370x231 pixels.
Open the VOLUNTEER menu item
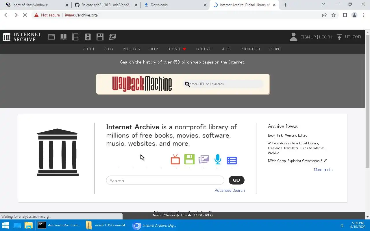(250, 49)
